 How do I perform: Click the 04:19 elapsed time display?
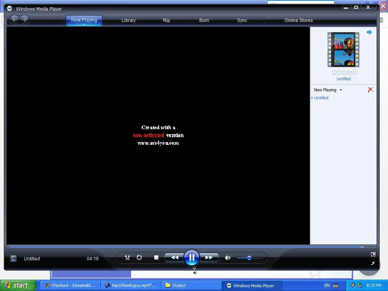(92, 258)
